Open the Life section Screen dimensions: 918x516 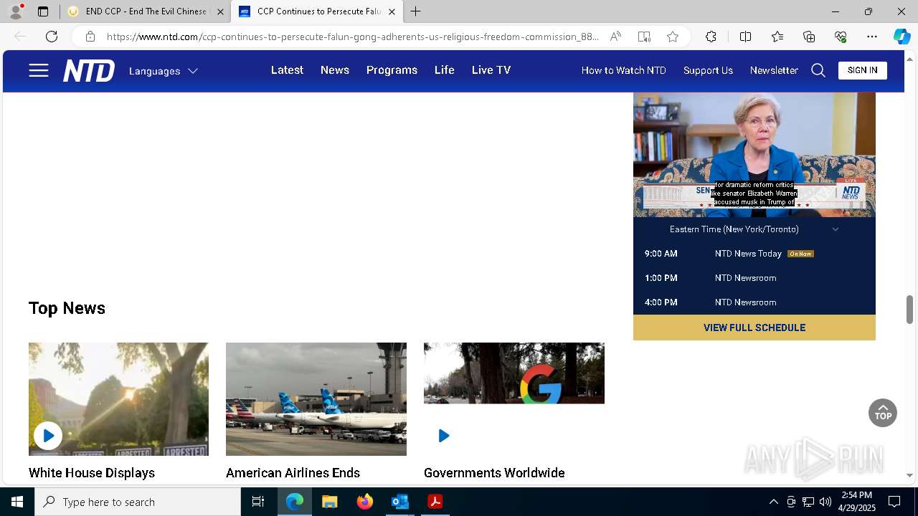click(445, 70)
